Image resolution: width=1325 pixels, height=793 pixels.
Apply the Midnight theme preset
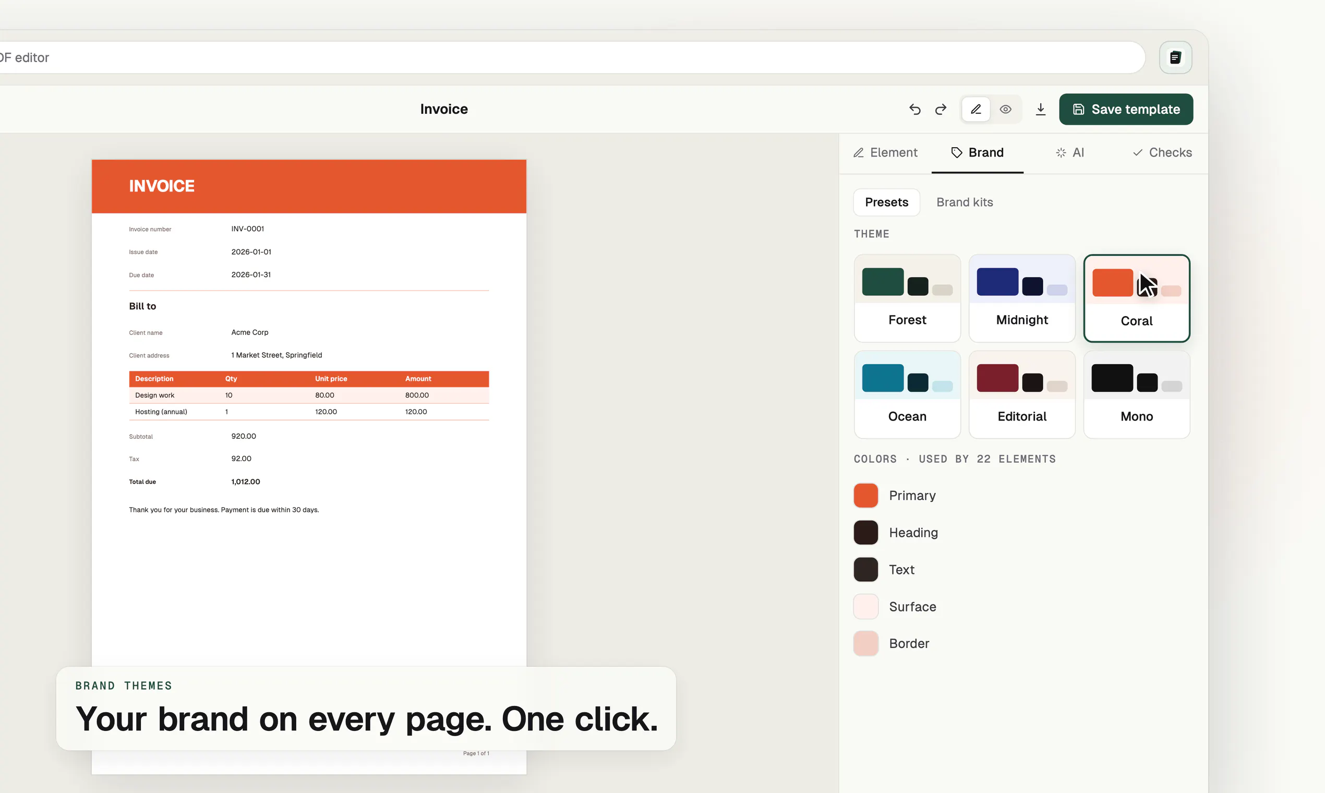click(1021, 298)
